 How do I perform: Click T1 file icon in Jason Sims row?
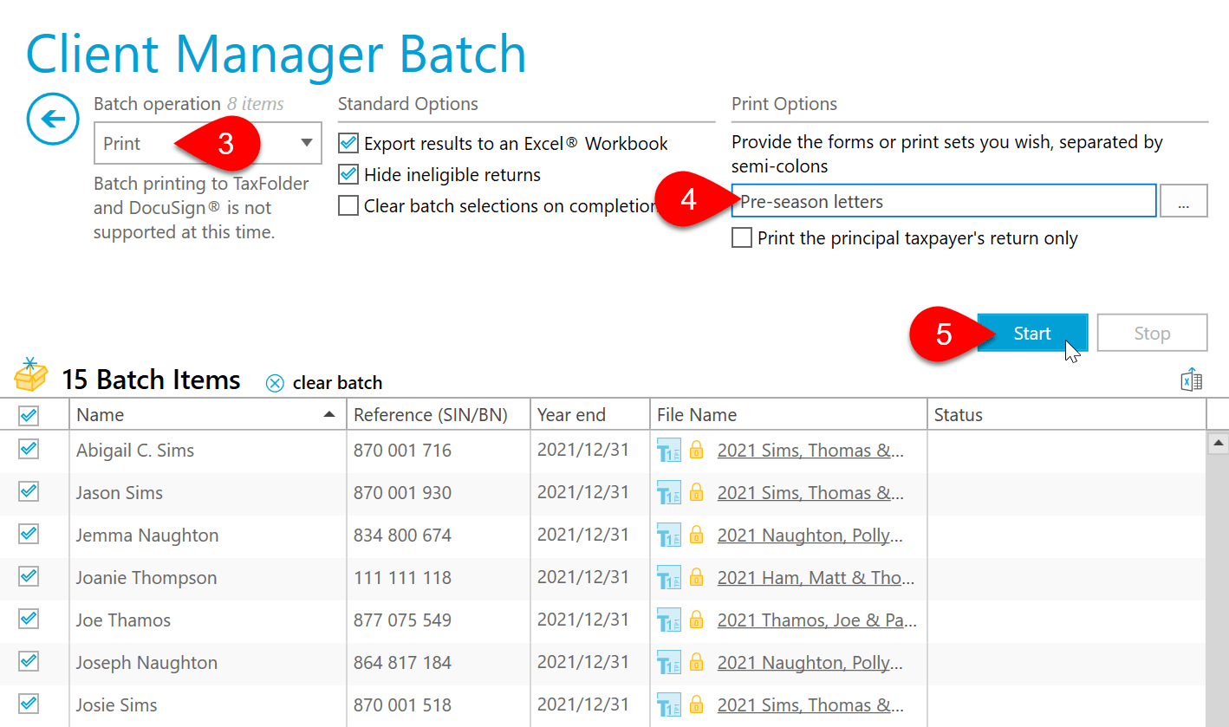(x=669, y=493)
